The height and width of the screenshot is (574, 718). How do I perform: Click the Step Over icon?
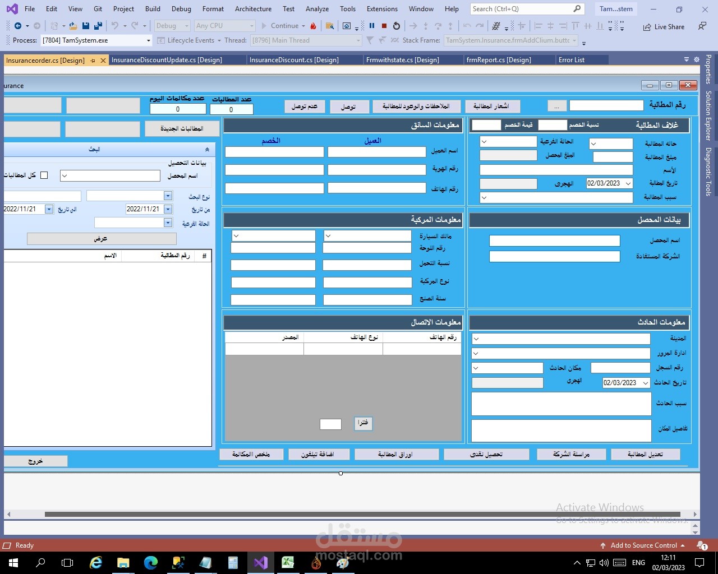click(x=438, y=26)
